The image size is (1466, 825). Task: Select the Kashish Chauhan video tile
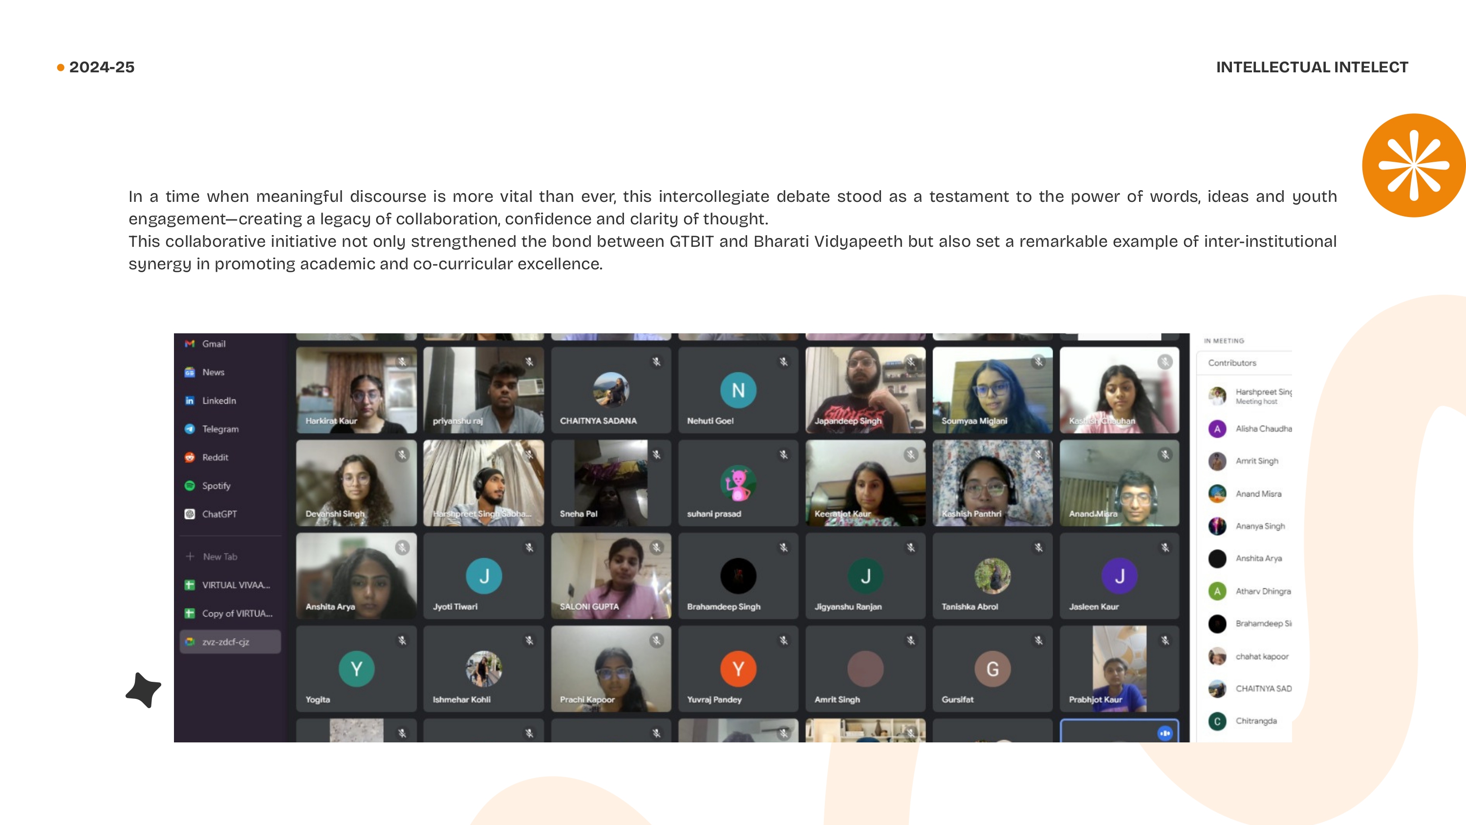click(1120, 390)
